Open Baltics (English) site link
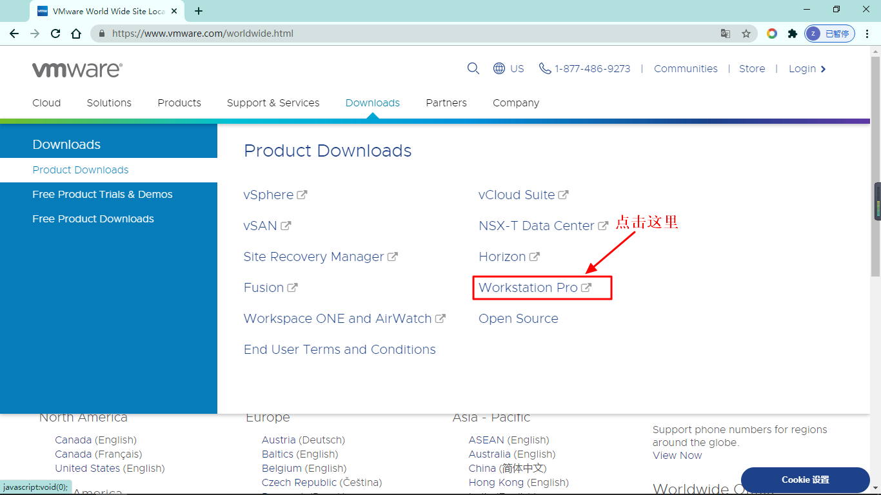The width and height of the screenshot is (881, 495). click(300, 454)
